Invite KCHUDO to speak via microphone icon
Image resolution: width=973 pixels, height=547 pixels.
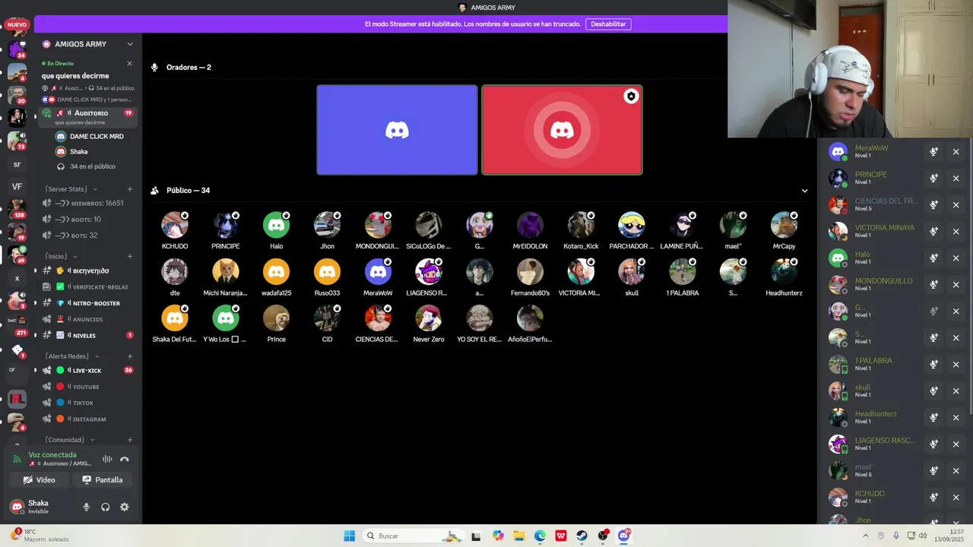(x=933, y=498)
